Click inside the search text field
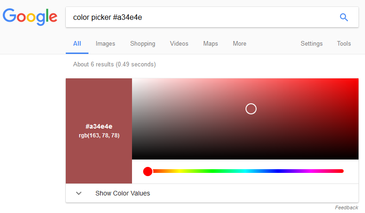The image size is (365, 213). pyautogui.click(x=199, y=18)
